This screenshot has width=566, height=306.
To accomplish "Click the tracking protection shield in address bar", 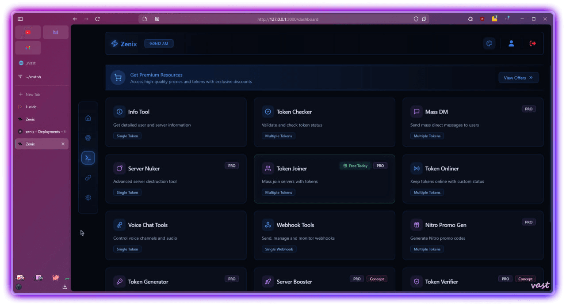I will [416, 19].
